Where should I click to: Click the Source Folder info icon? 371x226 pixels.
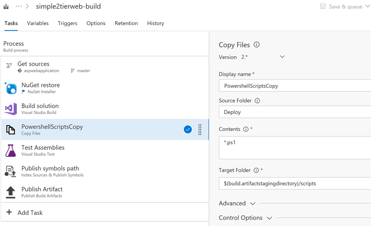tap(257, 101)
